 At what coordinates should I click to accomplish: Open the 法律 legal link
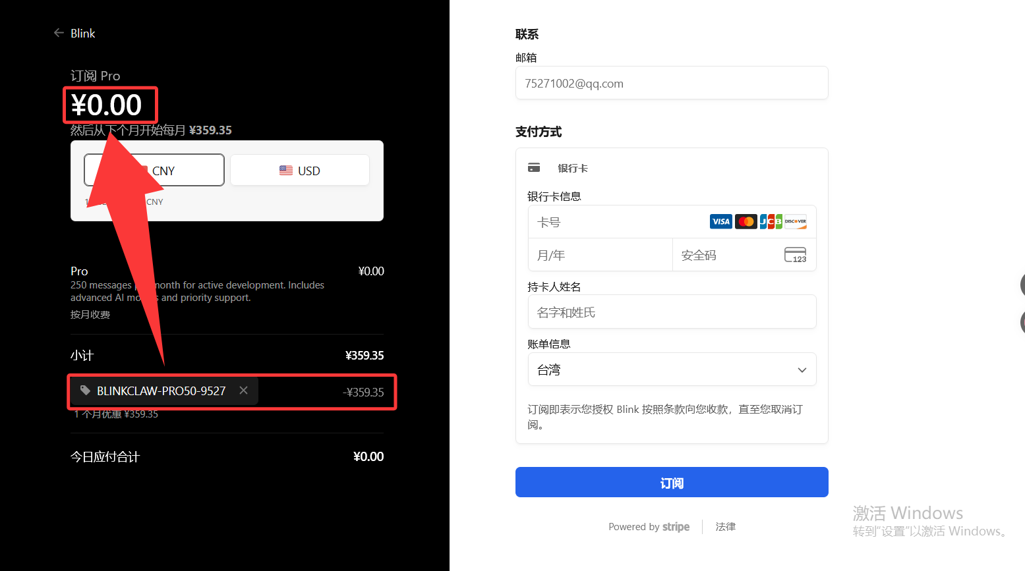(725, 526)
